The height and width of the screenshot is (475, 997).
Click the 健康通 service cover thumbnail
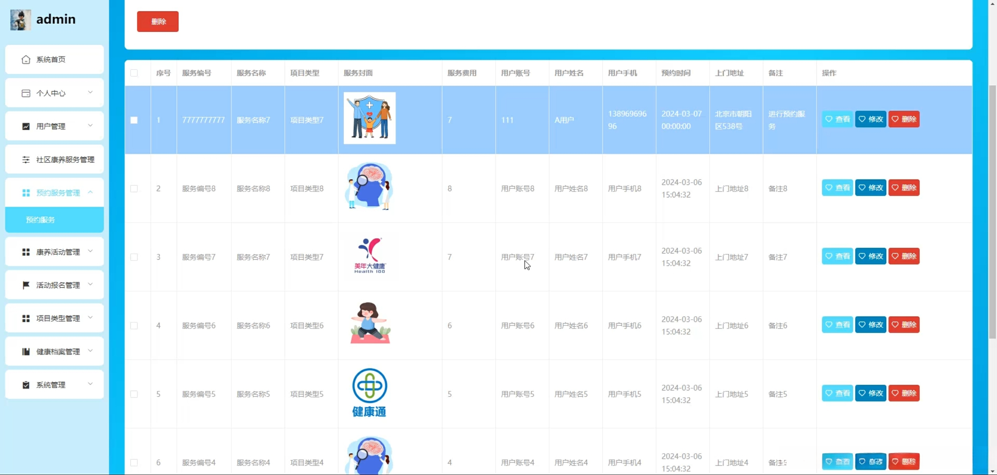coord(369,392)
